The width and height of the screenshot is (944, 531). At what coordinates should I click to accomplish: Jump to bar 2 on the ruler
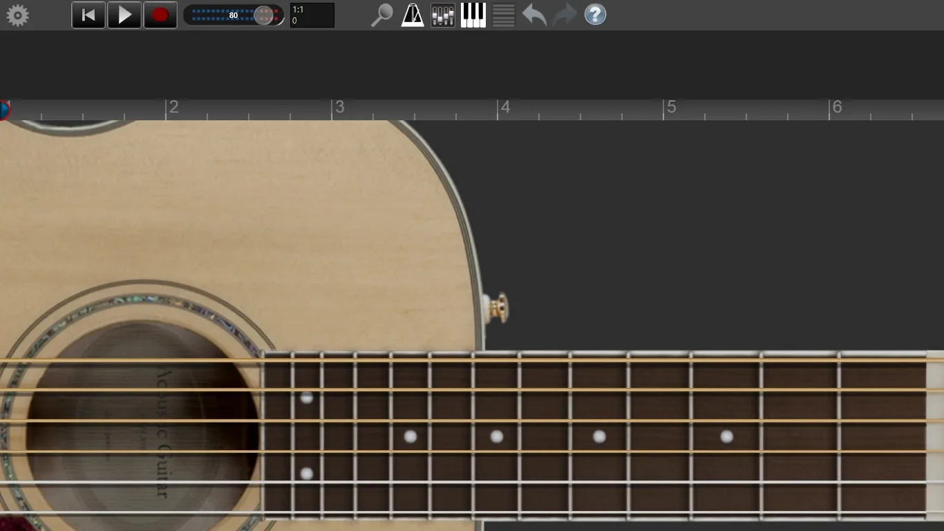coord(174,107)
